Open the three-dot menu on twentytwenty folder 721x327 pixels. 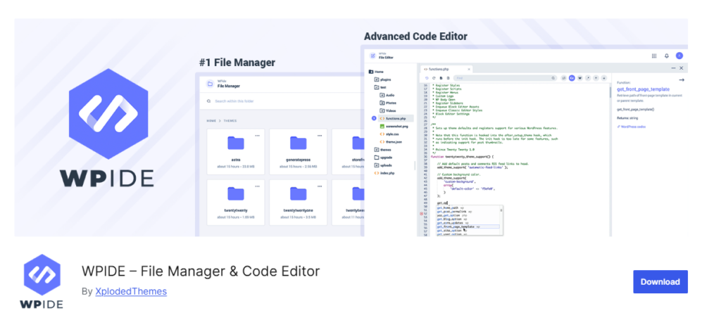coord(258,186)
